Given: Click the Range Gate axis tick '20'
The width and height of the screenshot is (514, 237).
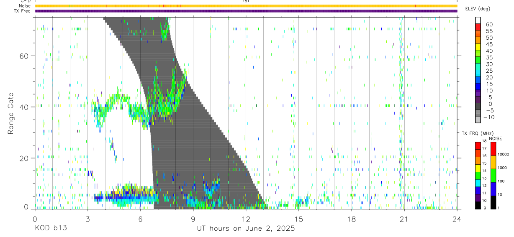Looking at the screenshot, I should coord(25,158).
